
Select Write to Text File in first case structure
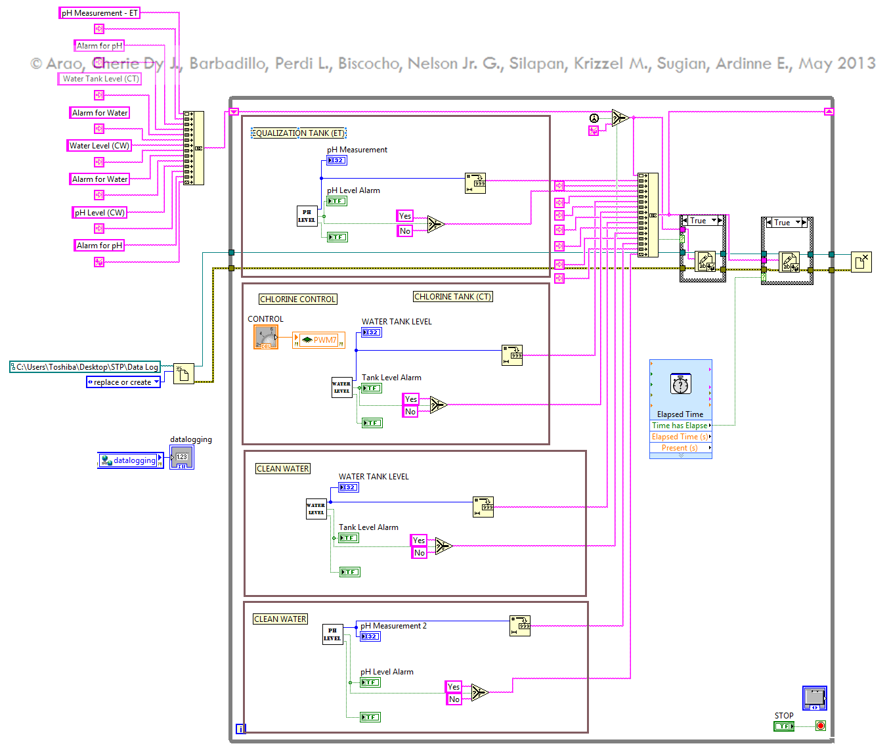tap(705, 261)
